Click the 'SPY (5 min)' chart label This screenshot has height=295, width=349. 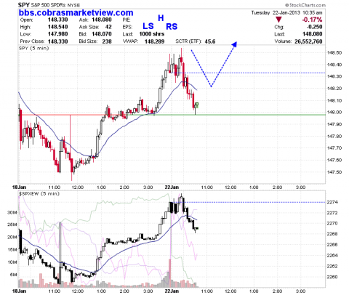point(33,48)
